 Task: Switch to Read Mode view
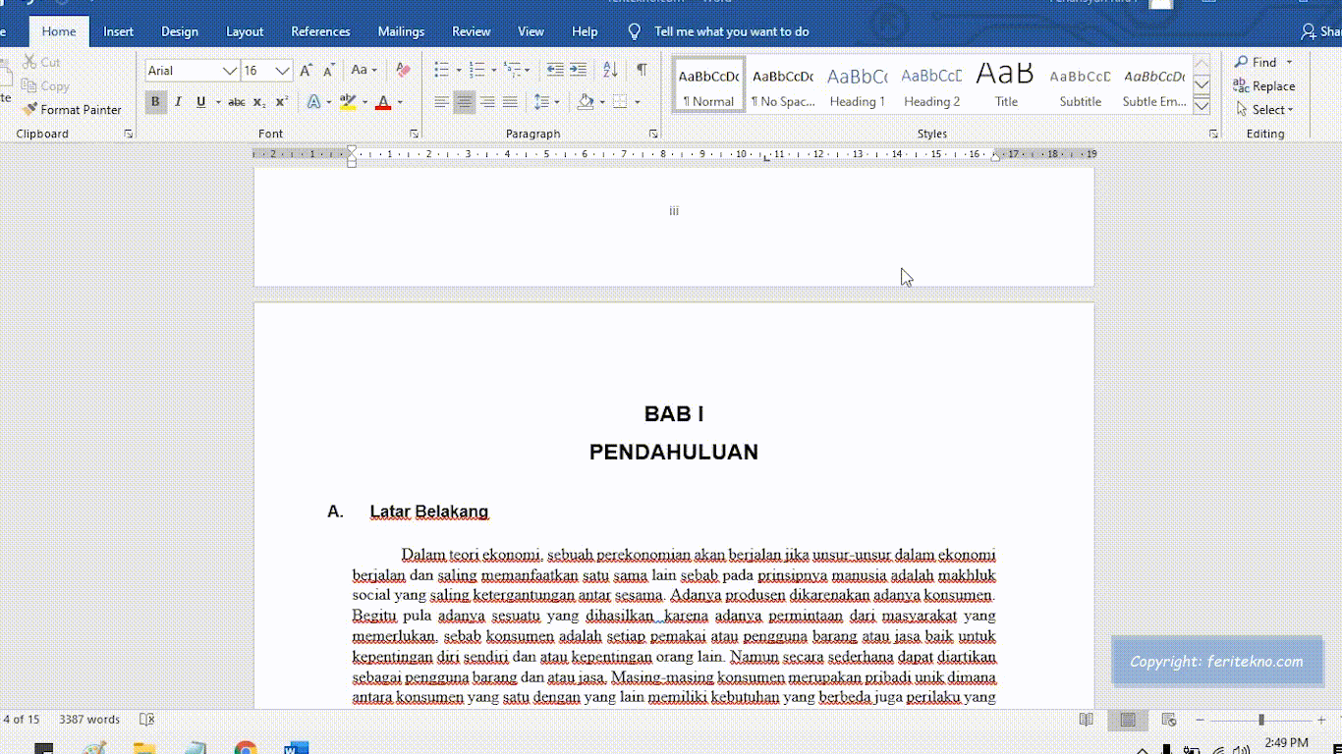click(x=1086, y=720)
